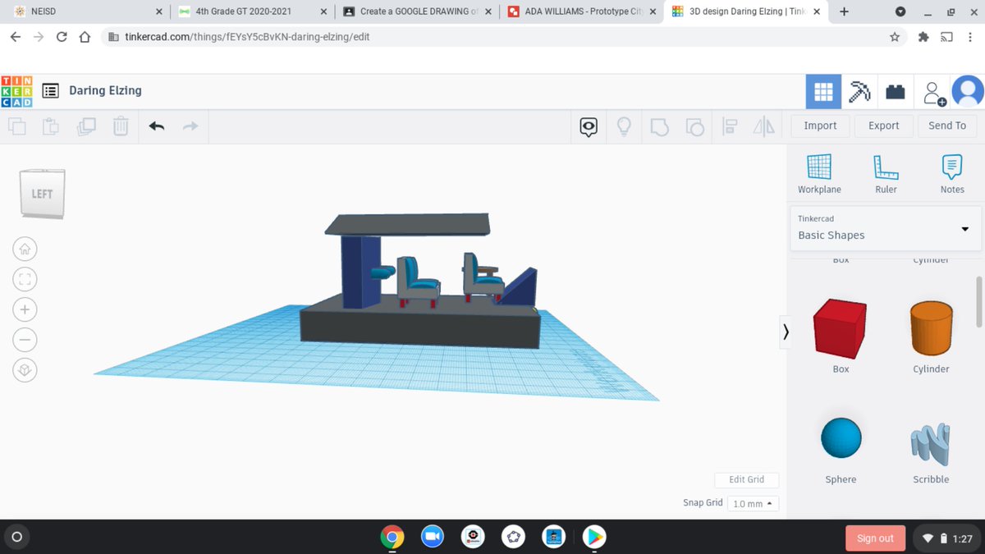Screen dimensions: 985x554
Task: Select the Ruler tool
Action: pyautogui.click(x=886, y=174)
